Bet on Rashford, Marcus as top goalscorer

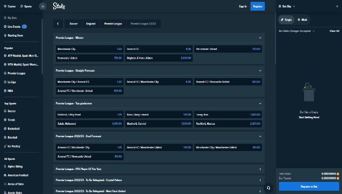[228, 124]
